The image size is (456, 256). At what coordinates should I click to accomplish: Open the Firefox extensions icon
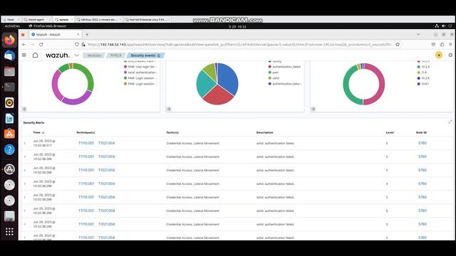(x=442, y=44)
